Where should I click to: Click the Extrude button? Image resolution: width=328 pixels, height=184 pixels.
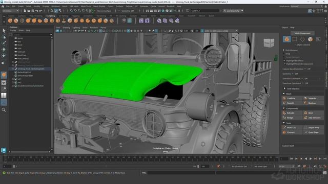pyautogui.click(x=293, y=113)
